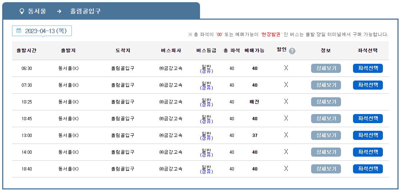Viewport: 400px width, 192px height.
Task: Click the 출발시간 column header
Action: click(x=27, y=51)
